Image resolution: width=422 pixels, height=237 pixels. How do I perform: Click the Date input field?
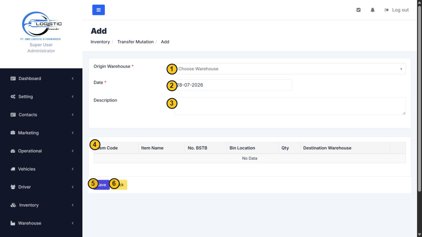[233, 85]
